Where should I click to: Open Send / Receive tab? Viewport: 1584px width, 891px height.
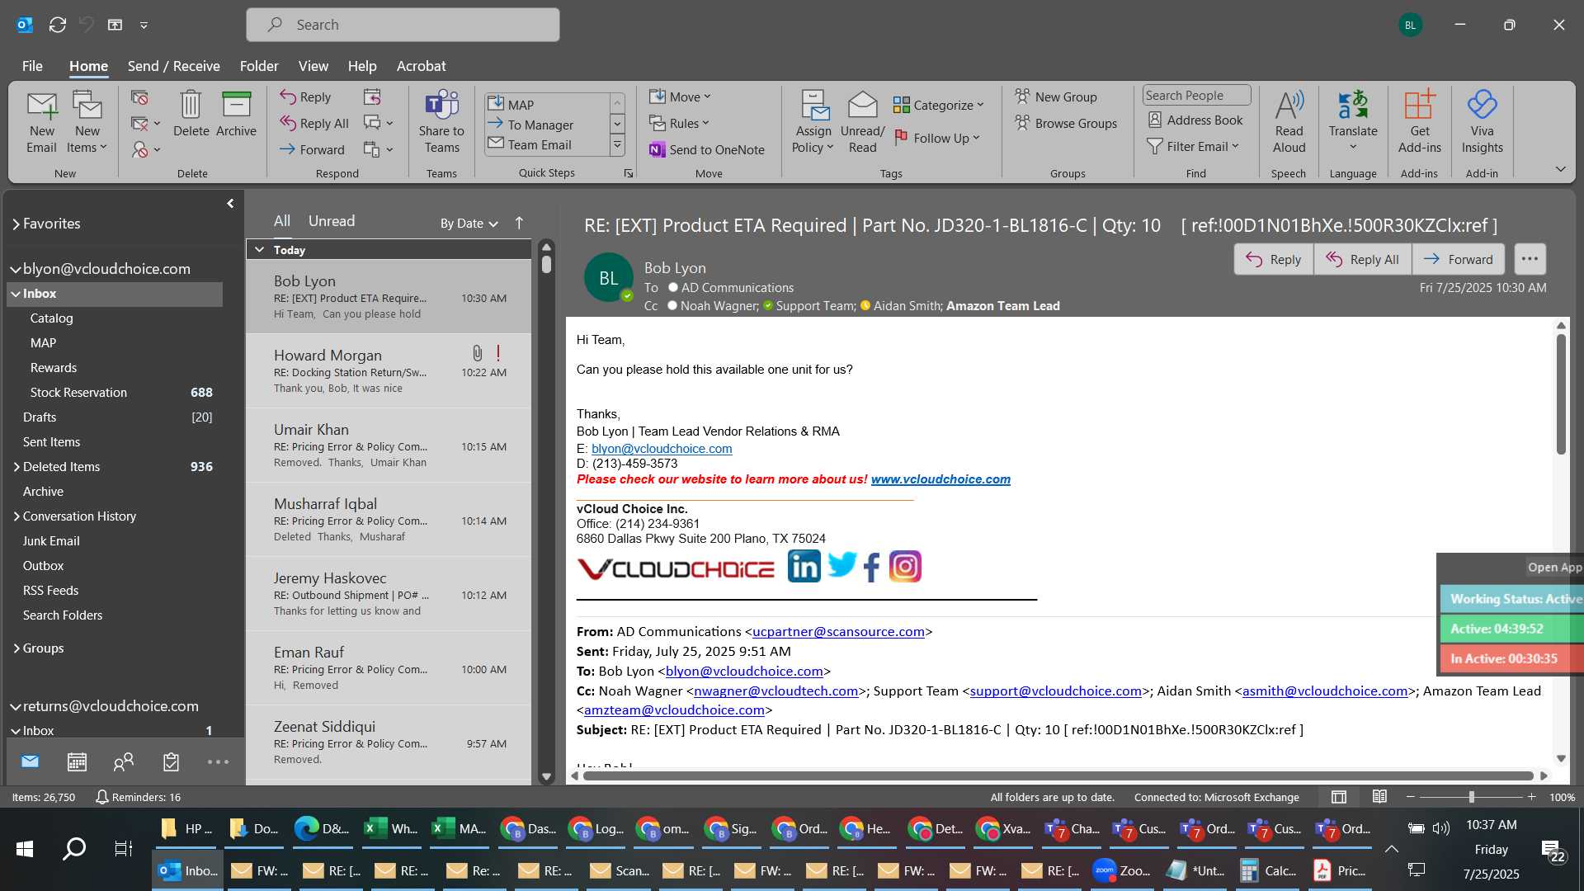173,66
